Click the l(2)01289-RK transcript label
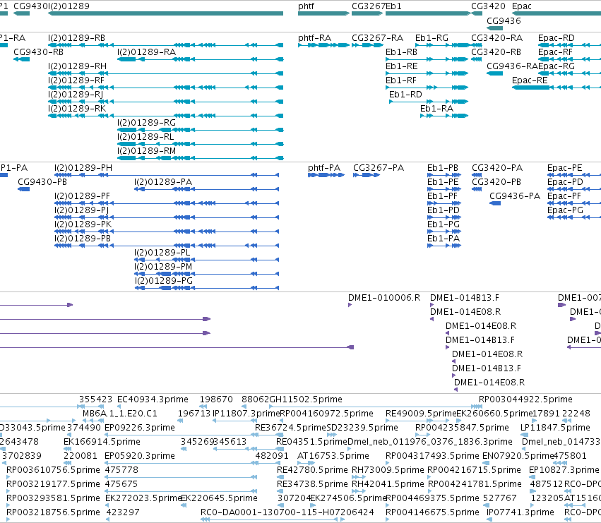Screen dimensions: 601x523 click(77, 109)
